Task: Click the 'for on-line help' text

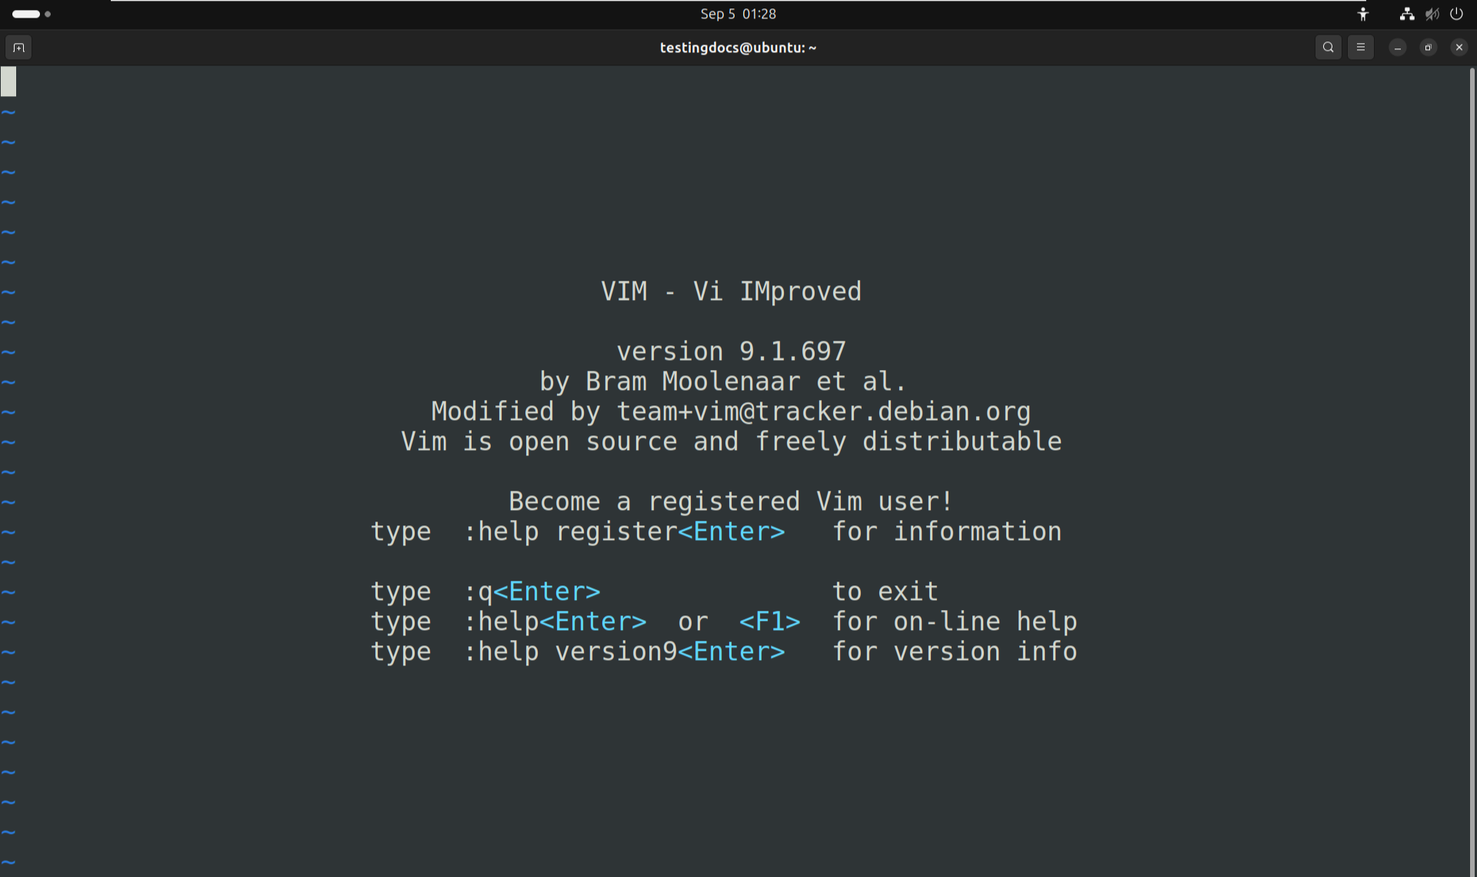Action: pyautogui.click(x=955, y=622)
